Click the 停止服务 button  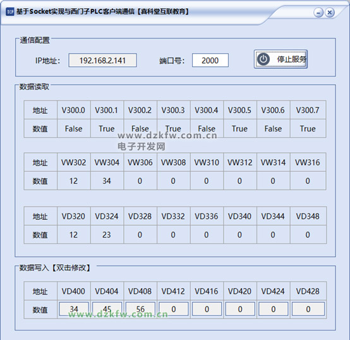tap(281, 59)
